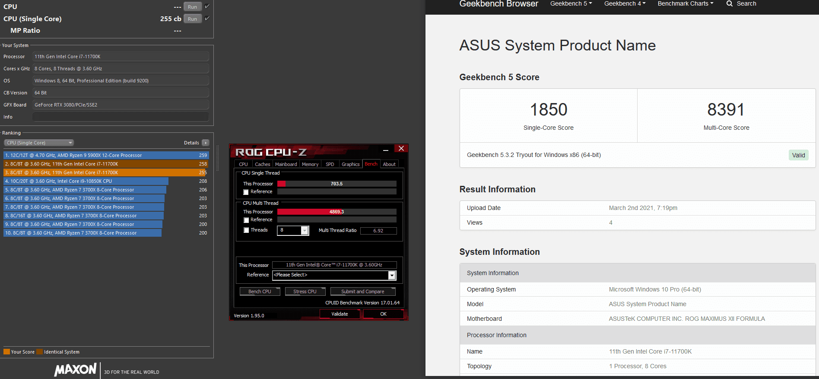Click the Single-Core Score 1850
The image size is (819, 379).
click(x=549, y=110)
